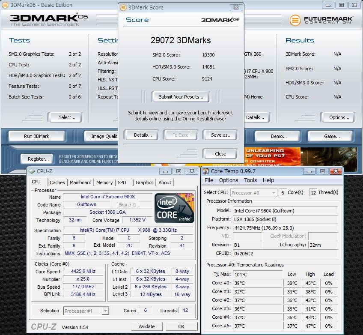Click Run 3DMark button
Viewport: 363px width, 335px height.
tap(36, 136)
